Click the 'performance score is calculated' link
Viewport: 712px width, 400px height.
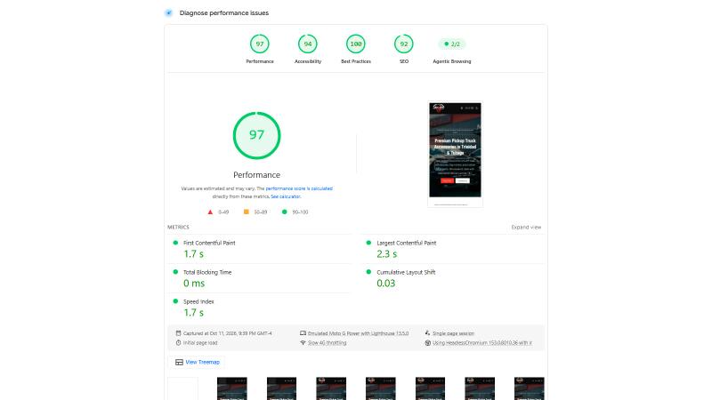click(x=299, y=188)
